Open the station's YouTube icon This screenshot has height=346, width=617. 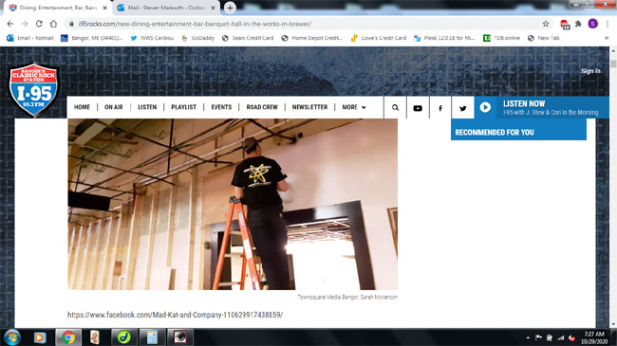[x=418, y=108]
